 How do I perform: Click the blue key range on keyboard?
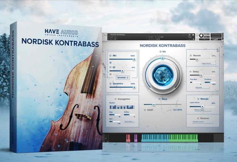[x=155, y=138]
